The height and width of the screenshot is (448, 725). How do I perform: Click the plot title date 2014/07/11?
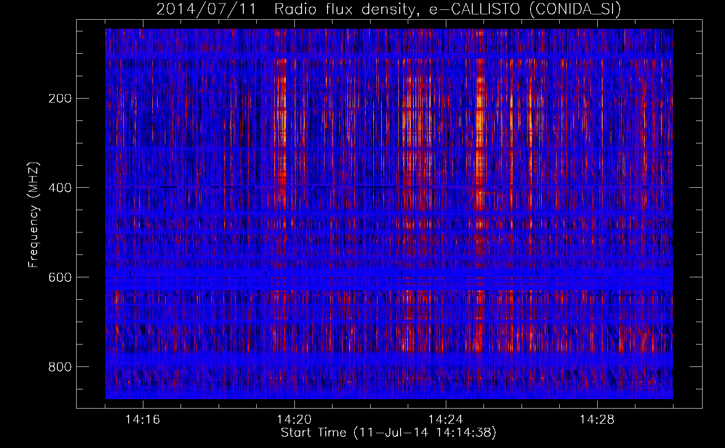[x=207, y=9]
